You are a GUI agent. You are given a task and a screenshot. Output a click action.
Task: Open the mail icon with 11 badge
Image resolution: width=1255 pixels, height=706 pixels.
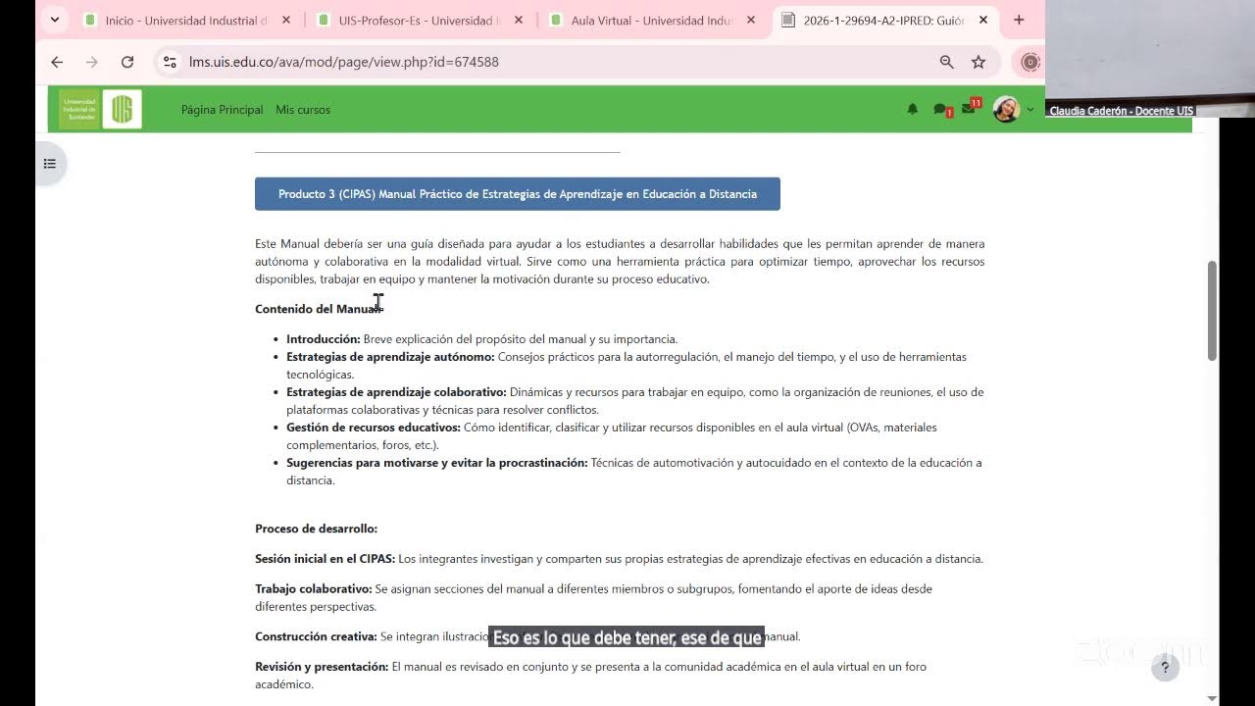click(971, 108)
